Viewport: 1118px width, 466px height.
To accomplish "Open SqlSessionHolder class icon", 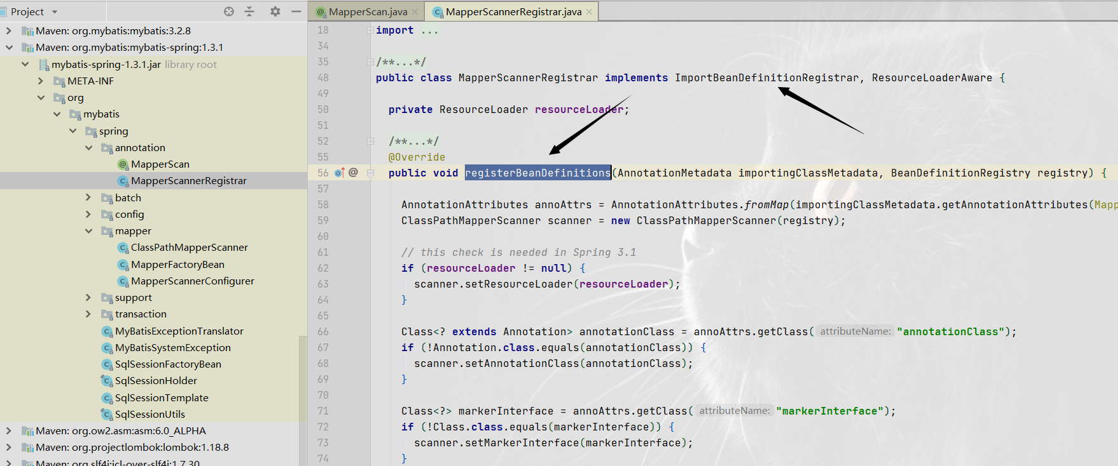I will click(x=107, y=381).
